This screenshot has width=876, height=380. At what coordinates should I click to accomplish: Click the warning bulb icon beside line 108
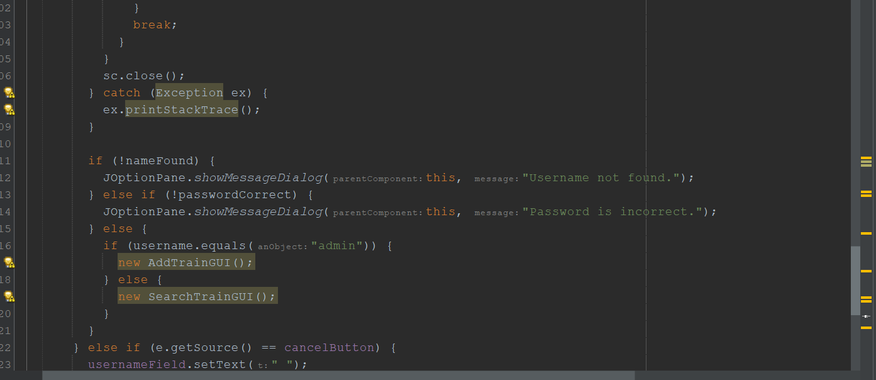[x=9, y=109]
